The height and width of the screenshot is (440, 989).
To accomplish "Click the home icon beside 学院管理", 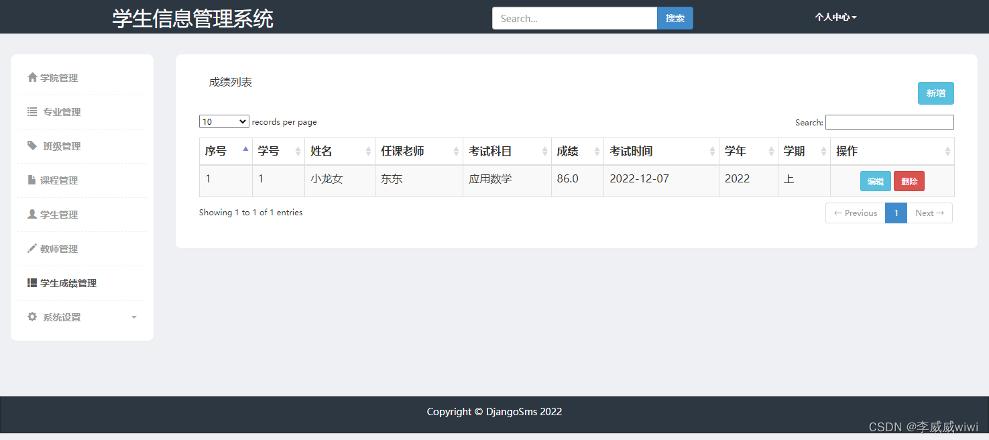I will pos(32,77).
